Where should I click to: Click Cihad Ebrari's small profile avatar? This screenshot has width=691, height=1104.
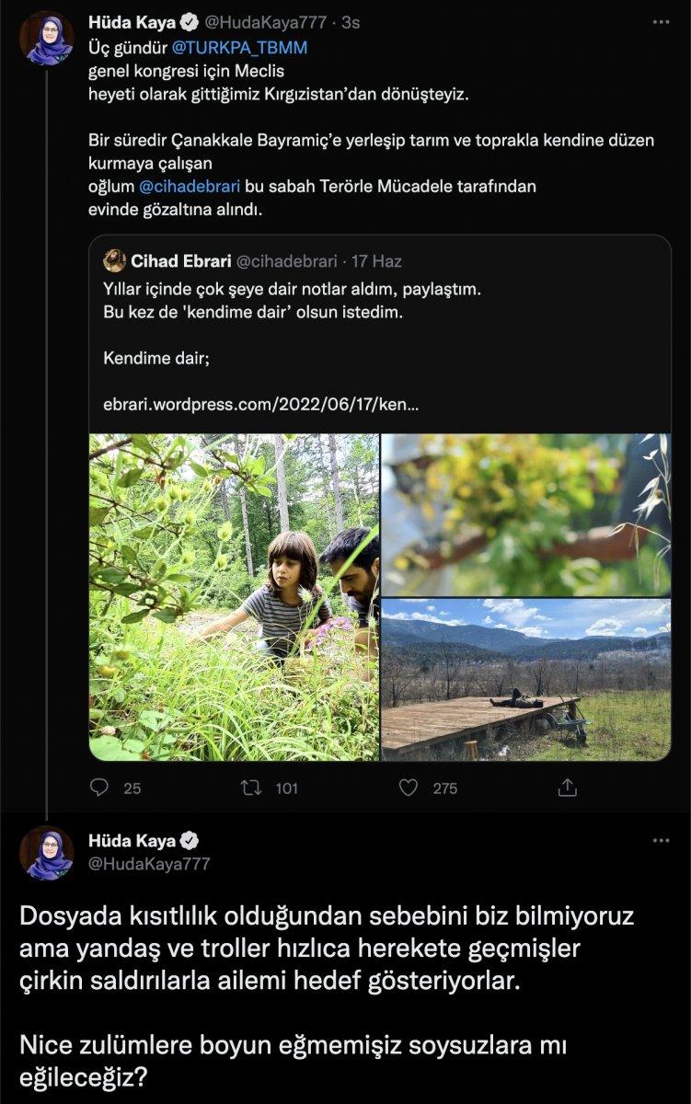(x=115, y=261)
